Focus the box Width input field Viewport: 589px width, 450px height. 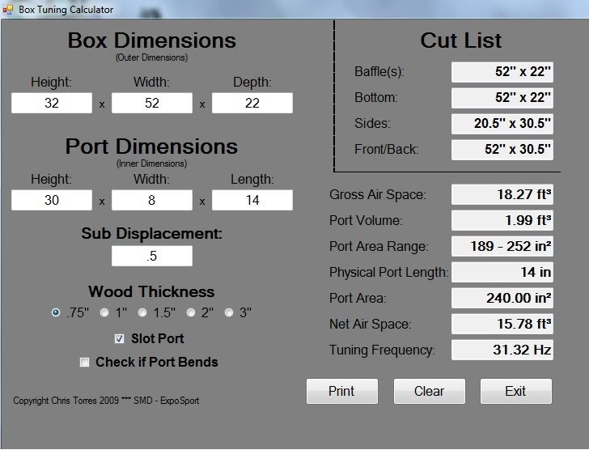point(152,103)
